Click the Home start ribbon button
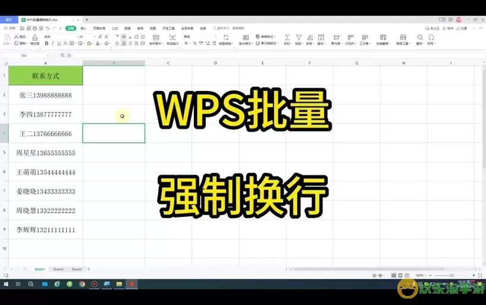This screenshot has width=486, height=305. 71,28
